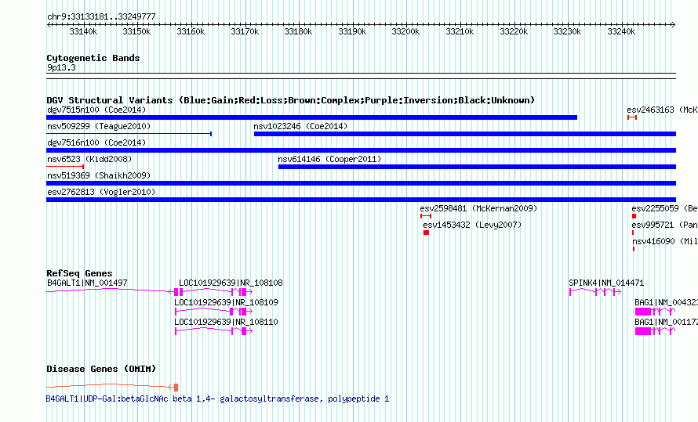Select the red nsv416090 loss tick
This screenshot has width=698, height=422.
tap(634, 249)
